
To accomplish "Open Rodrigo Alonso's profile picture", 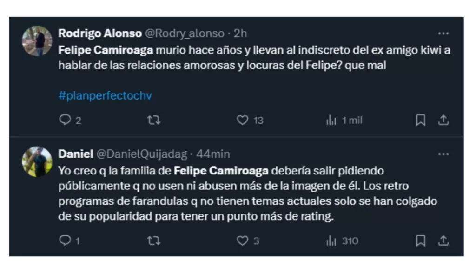I will click(37, 41).
